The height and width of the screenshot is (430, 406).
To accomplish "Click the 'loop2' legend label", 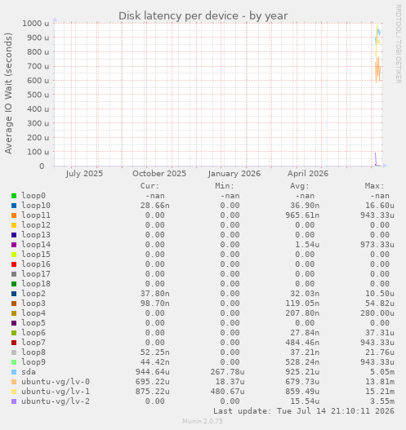I will pyautogui.click(x=33, y=294).
